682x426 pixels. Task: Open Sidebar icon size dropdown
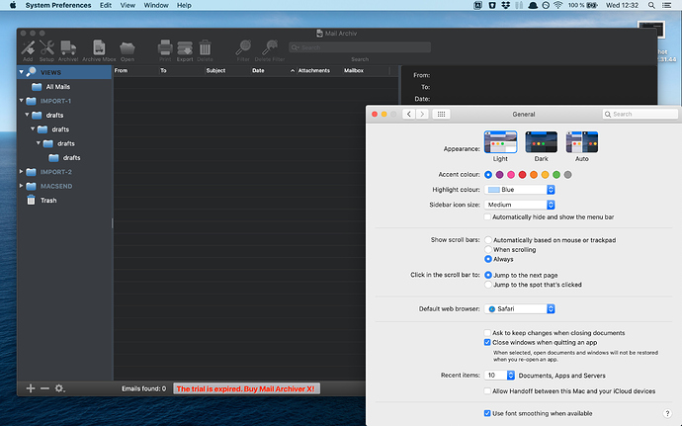pyautogui.click(x=519, y=205)
